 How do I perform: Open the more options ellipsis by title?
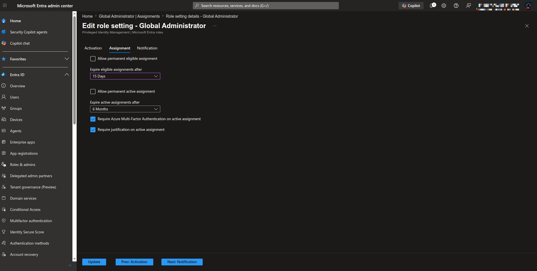pos(215,26)
